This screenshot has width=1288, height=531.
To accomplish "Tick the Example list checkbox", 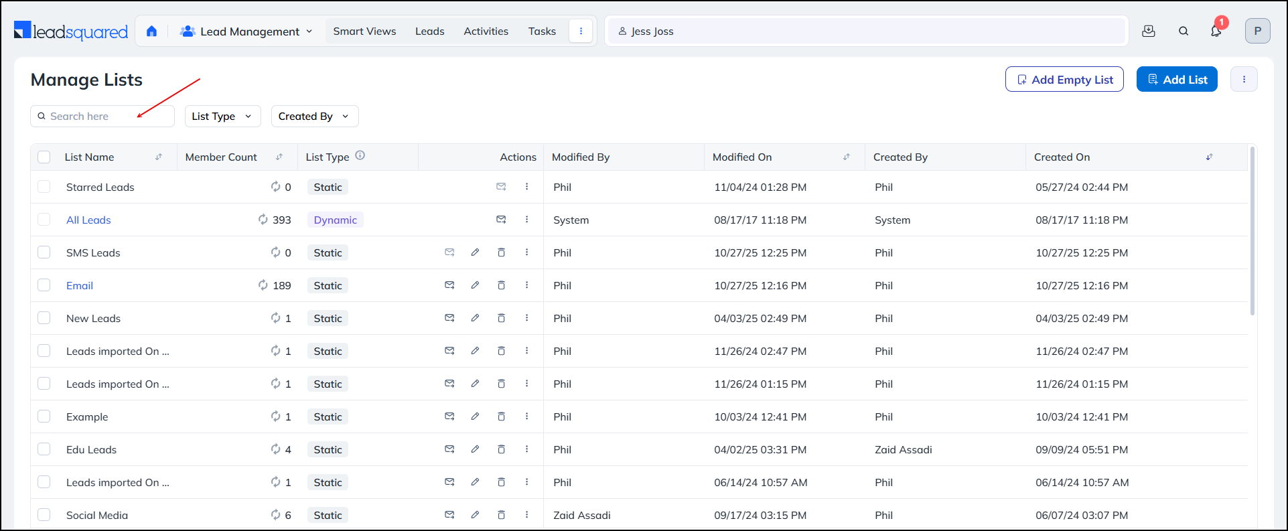I will point(44,416).
